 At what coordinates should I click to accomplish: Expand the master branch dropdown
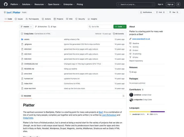pos(26,27)
